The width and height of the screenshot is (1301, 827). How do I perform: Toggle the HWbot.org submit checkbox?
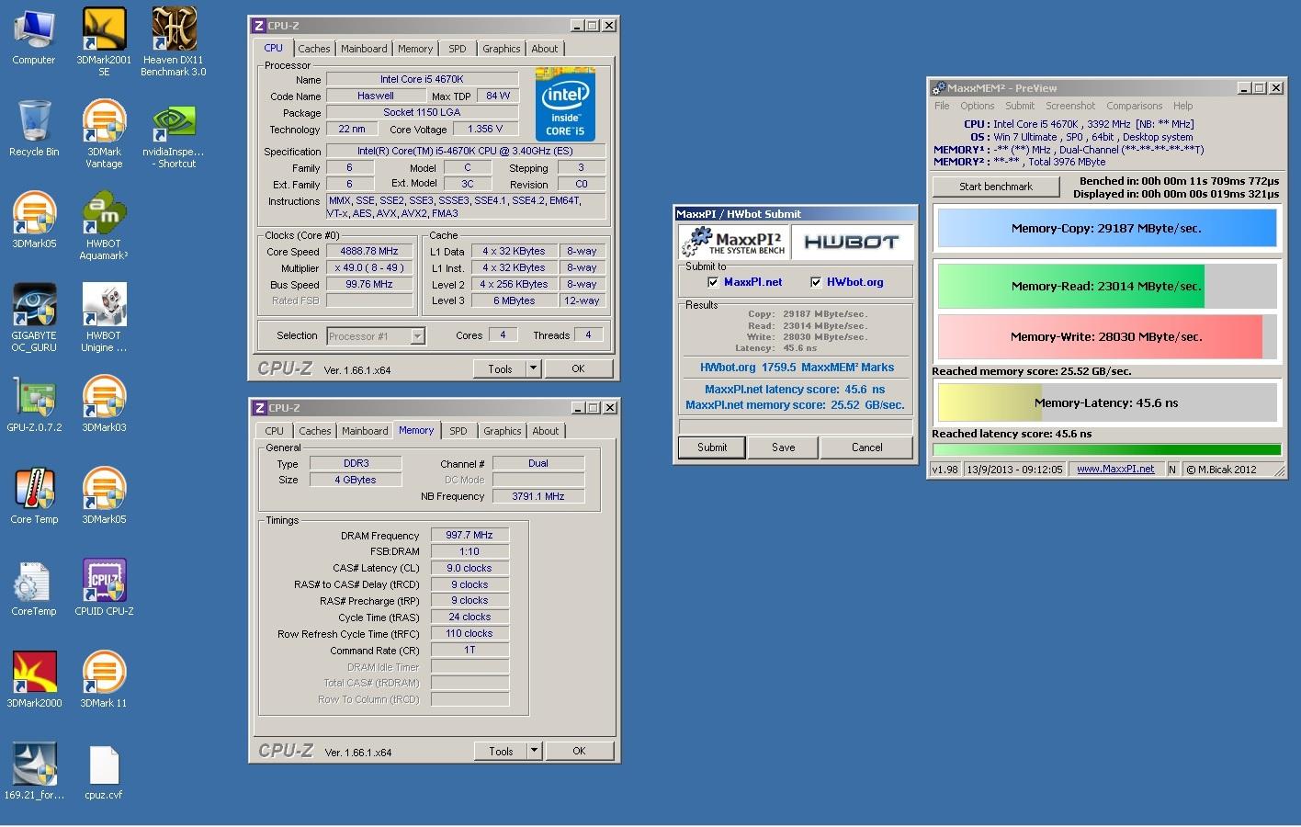coord(816,282)
